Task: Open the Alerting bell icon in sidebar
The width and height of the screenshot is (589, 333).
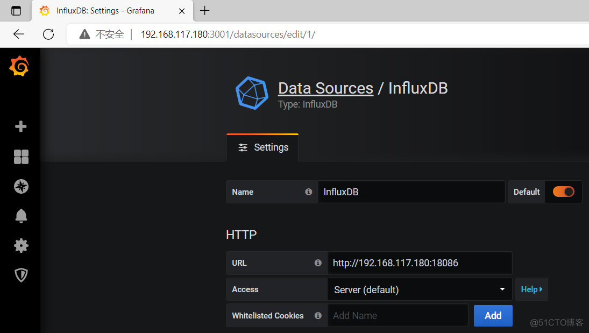Action: [x=21, y=216]
